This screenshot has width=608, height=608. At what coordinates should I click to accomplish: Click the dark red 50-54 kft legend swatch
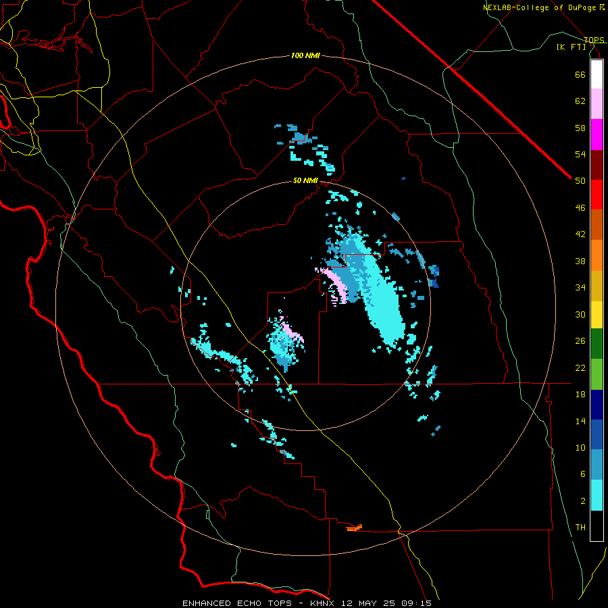pos(597,165)
